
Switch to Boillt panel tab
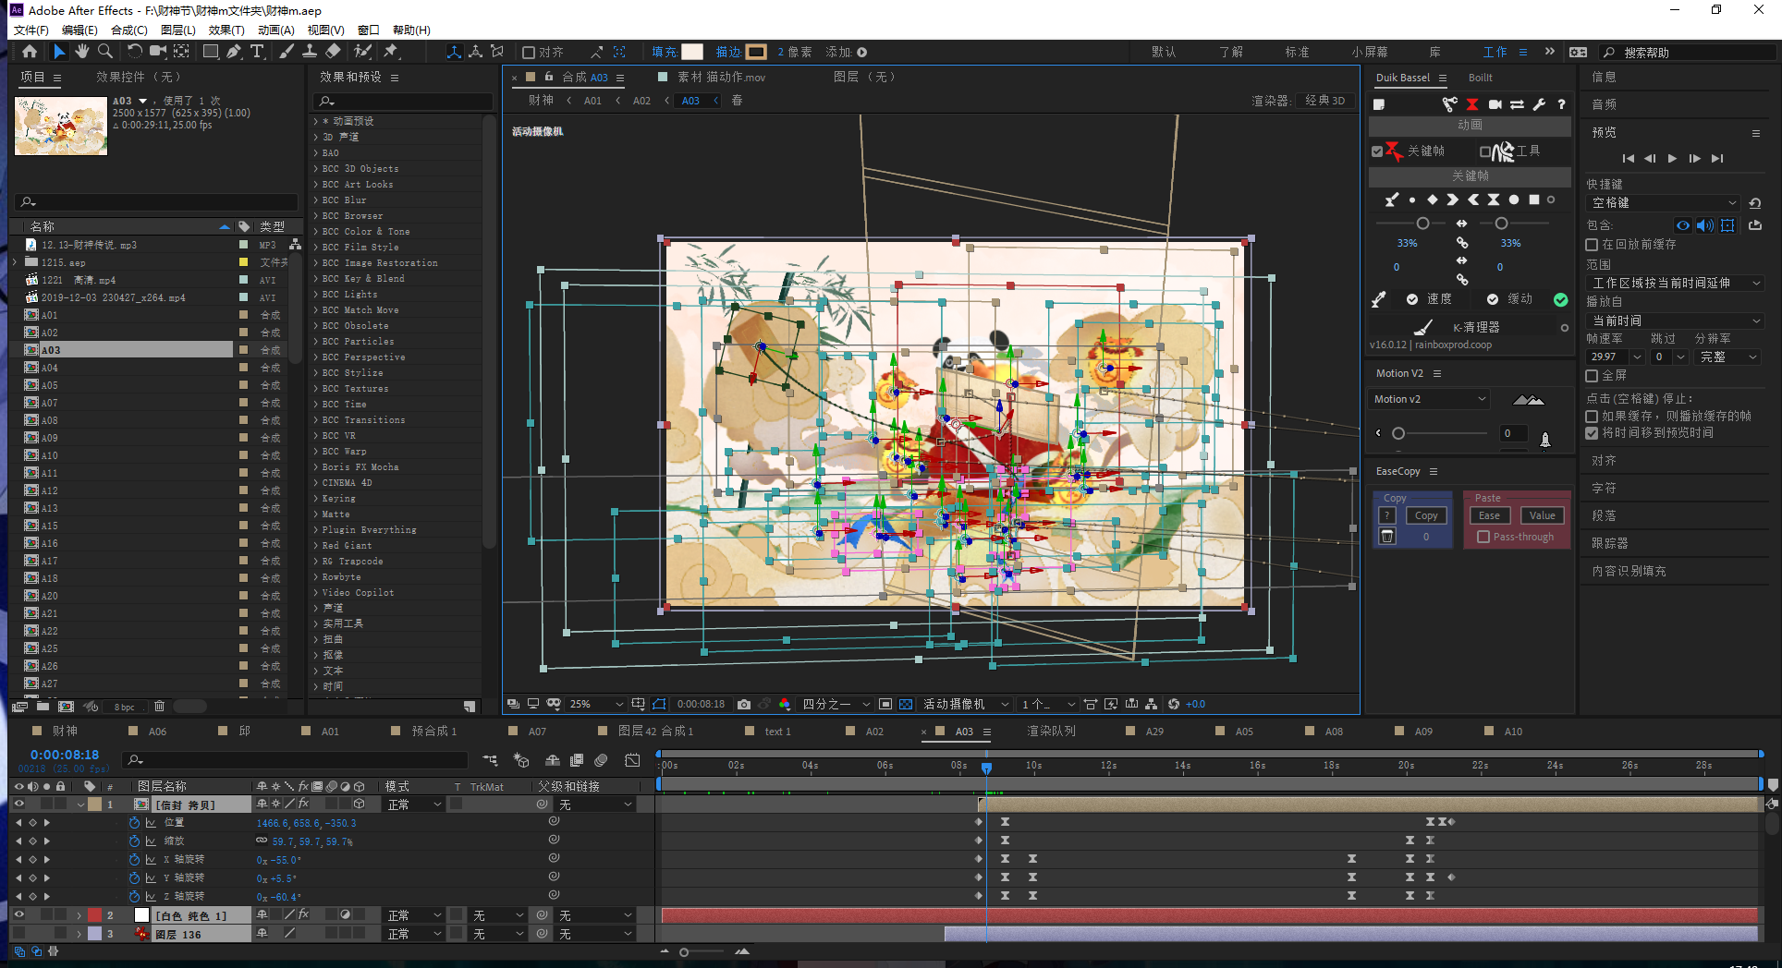[x=1481, y=78]
